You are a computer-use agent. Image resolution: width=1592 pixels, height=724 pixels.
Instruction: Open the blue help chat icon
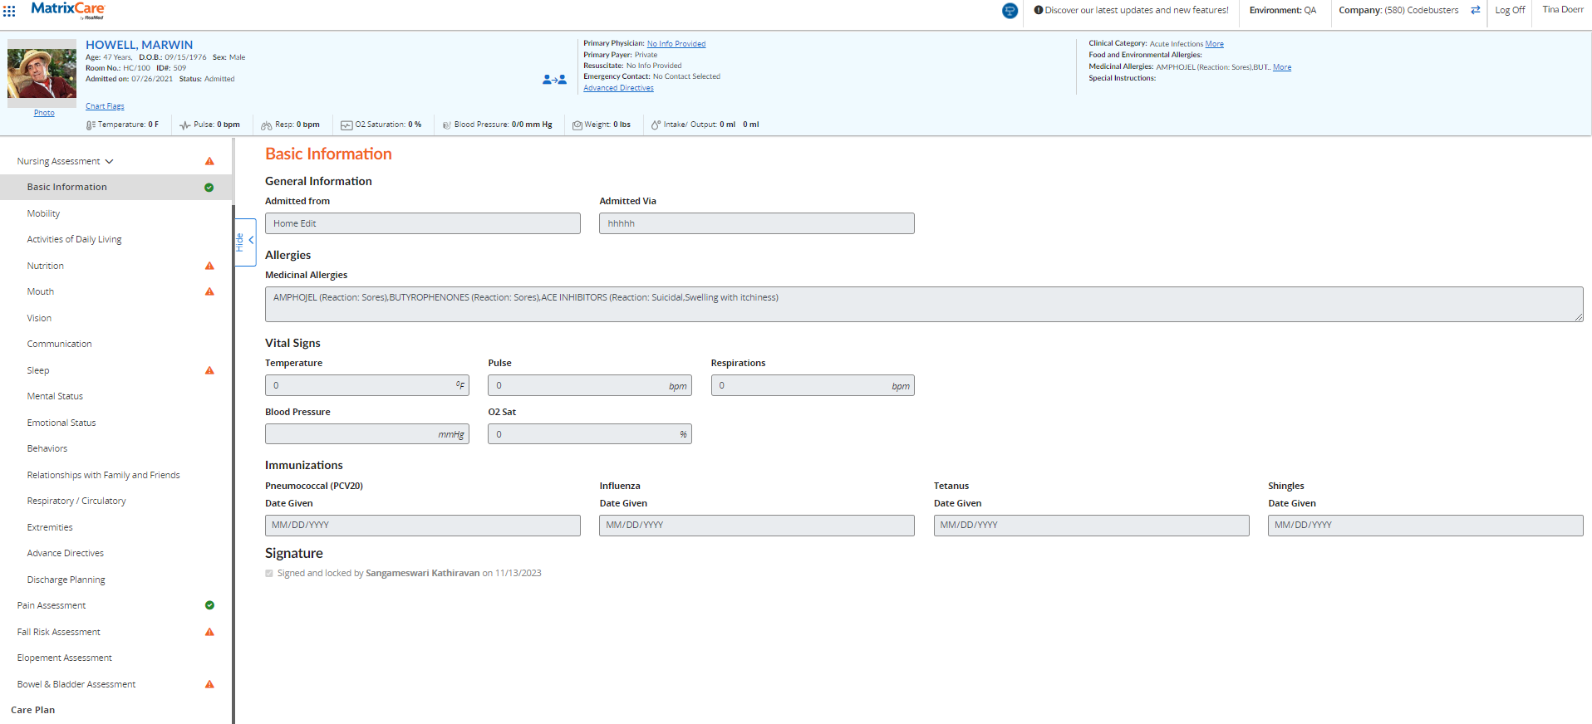(1010, 11)
